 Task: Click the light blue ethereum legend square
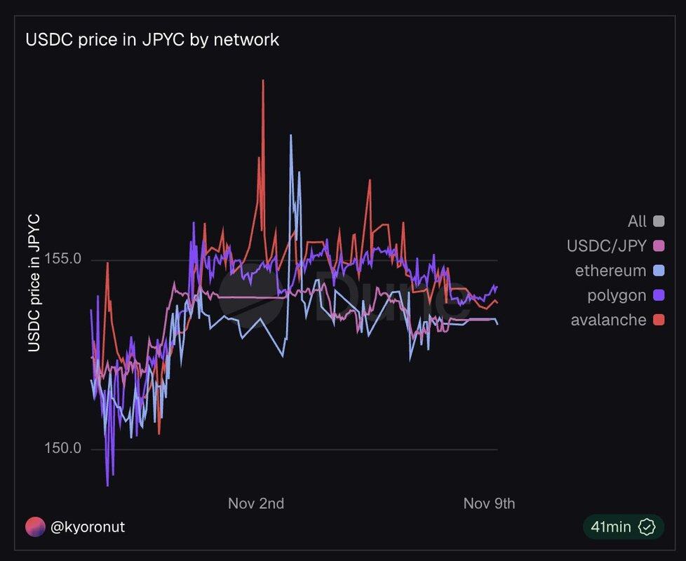click(658, 271)
